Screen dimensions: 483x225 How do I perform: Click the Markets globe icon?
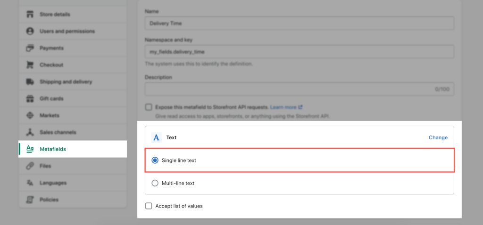coord(30,116)
